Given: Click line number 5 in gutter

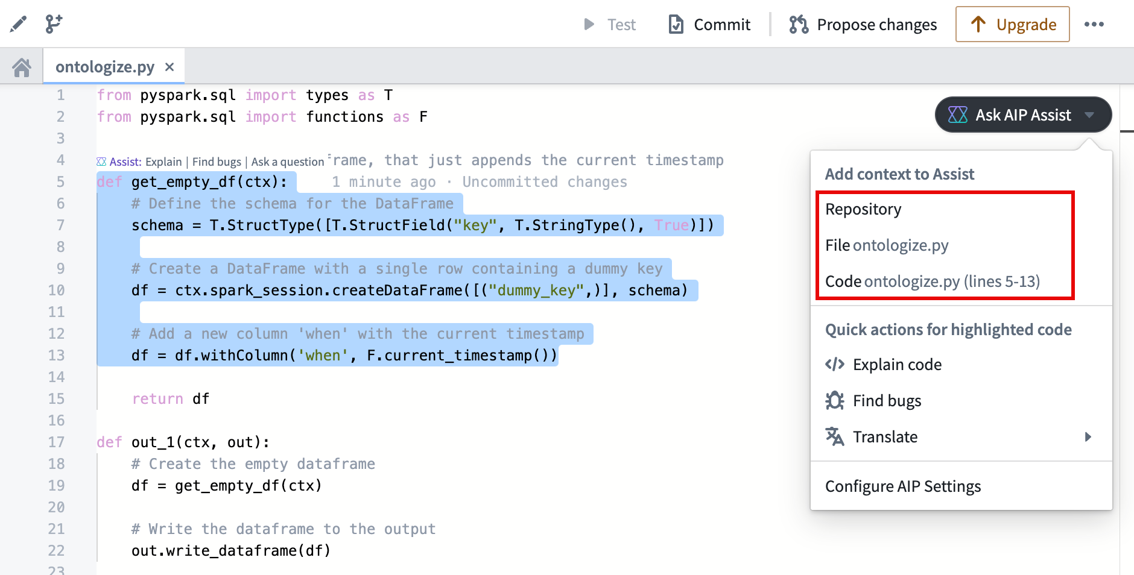Looking at the screenshot, I should tap(60, 182).
